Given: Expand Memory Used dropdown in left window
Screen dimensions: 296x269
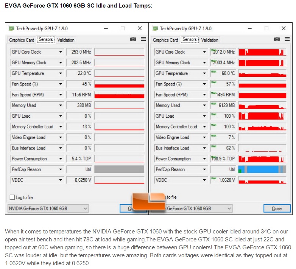Looking at the screenshot, I should (61, 105).
